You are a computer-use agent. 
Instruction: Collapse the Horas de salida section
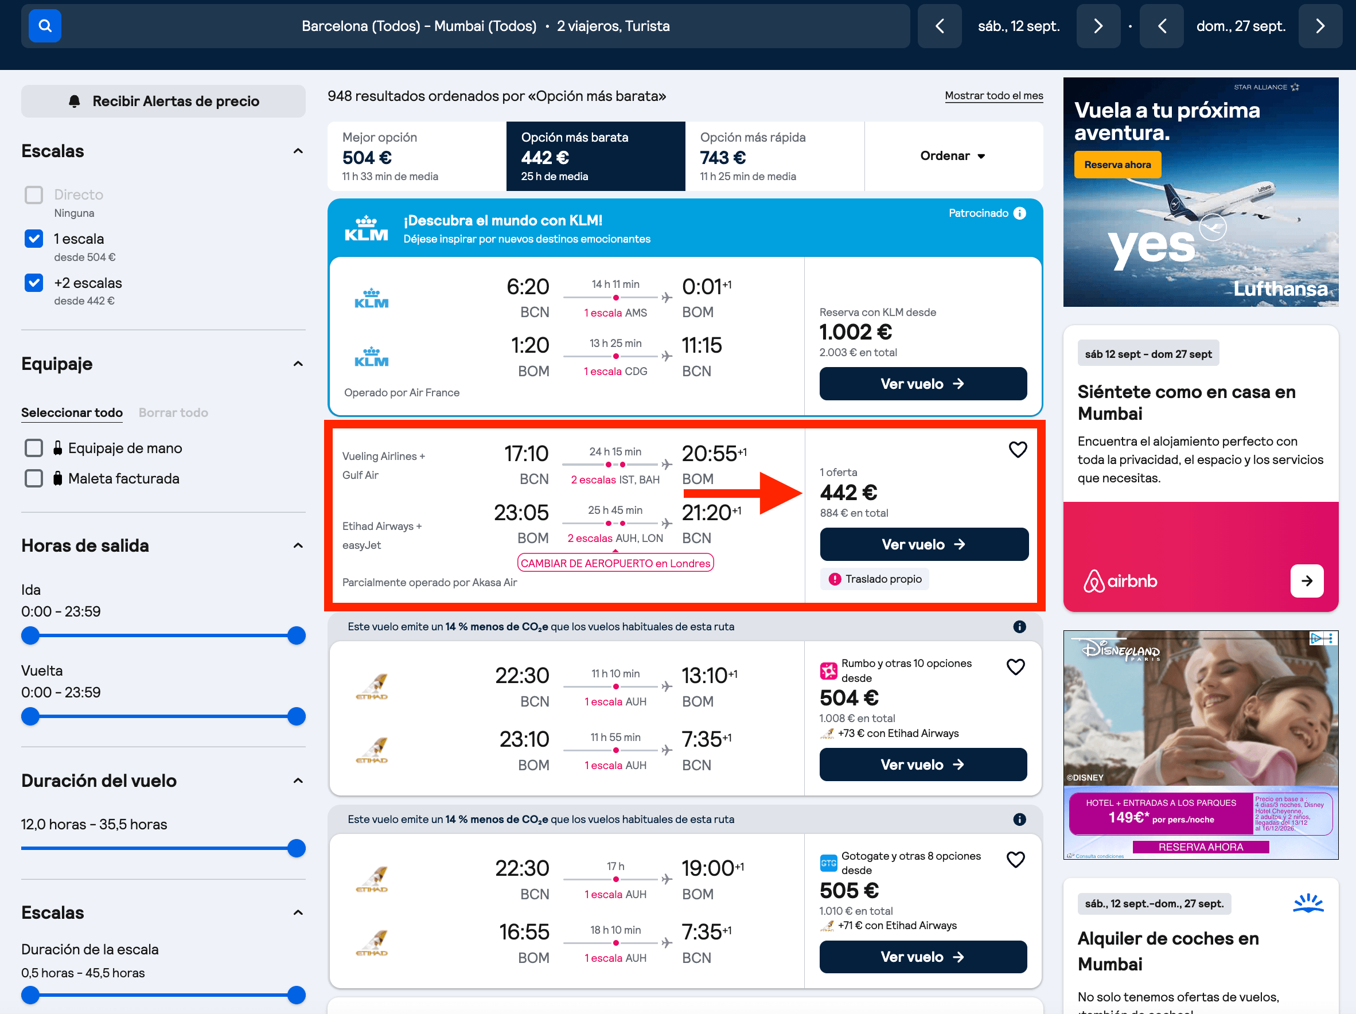coord(298,545)
